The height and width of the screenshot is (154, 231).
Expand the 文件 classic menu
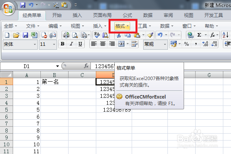(33, 26)
